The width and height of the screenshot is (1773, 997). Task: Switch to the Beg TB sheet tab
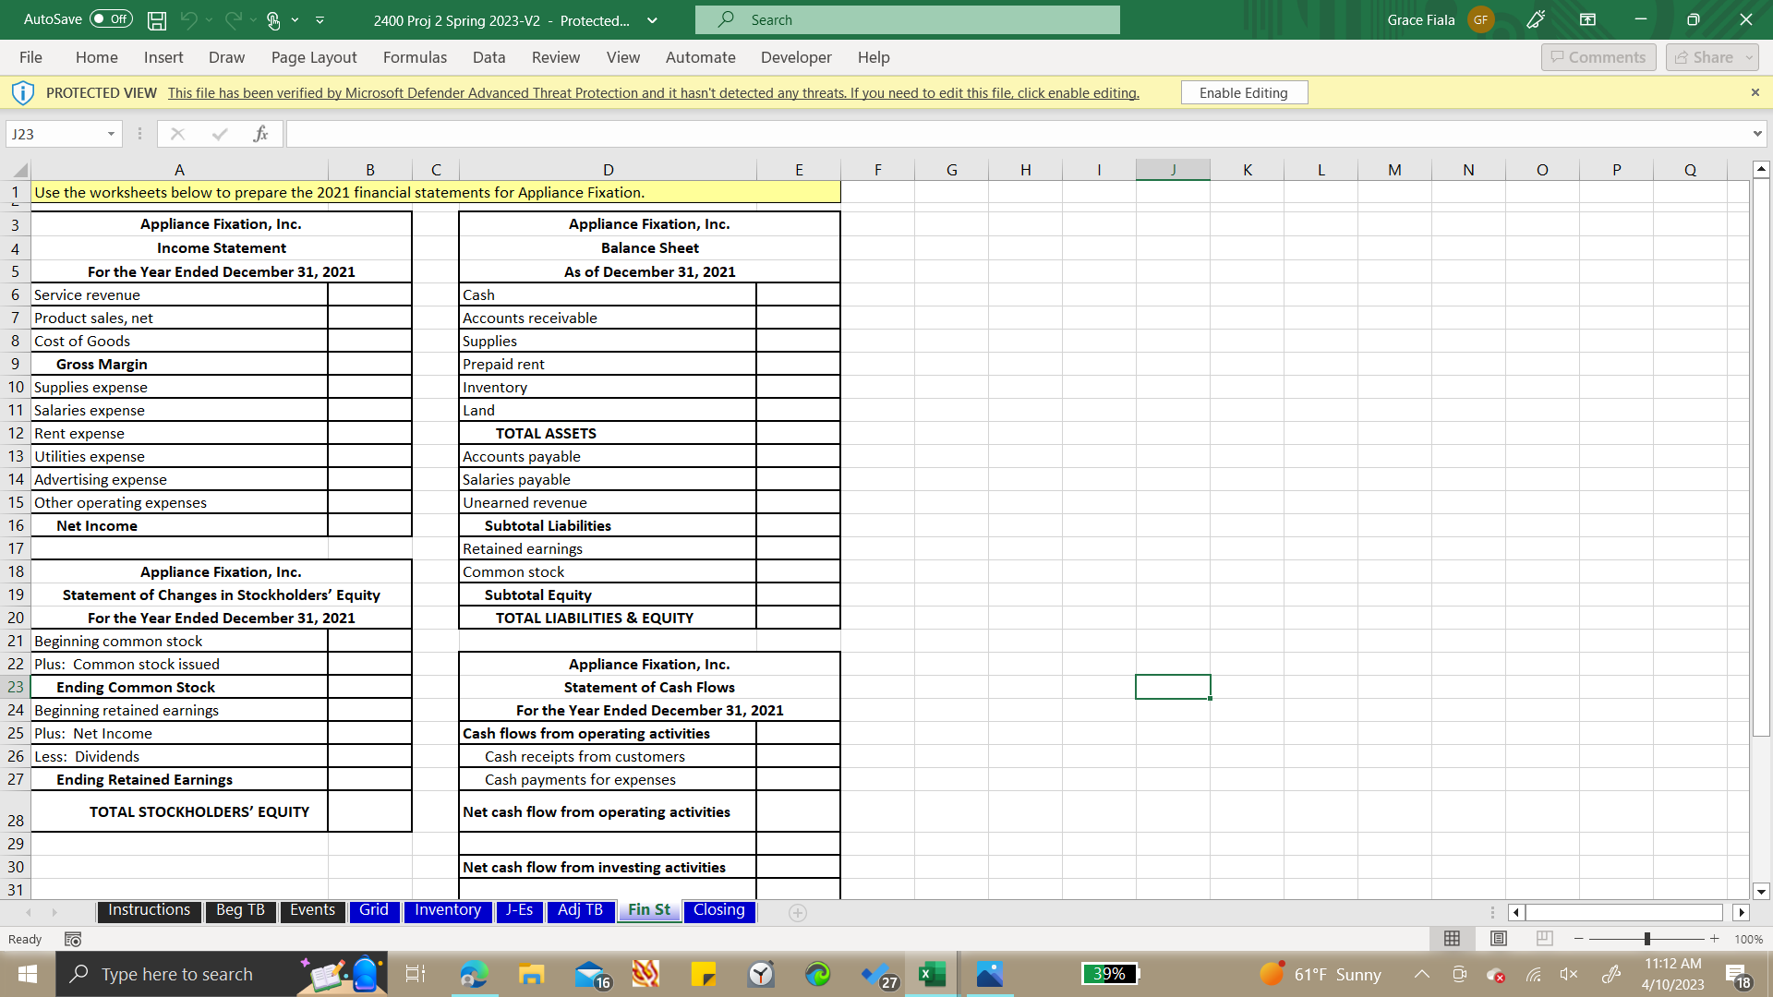[x=240, y=910]
